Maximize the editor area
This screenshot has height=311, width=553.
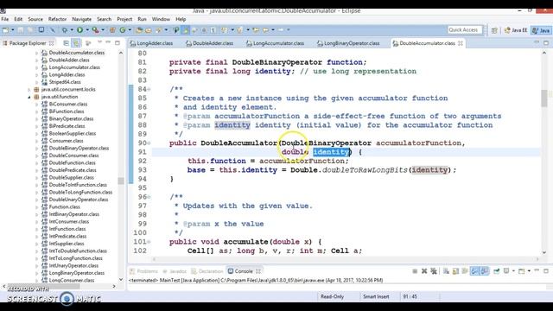pos(546,43)
